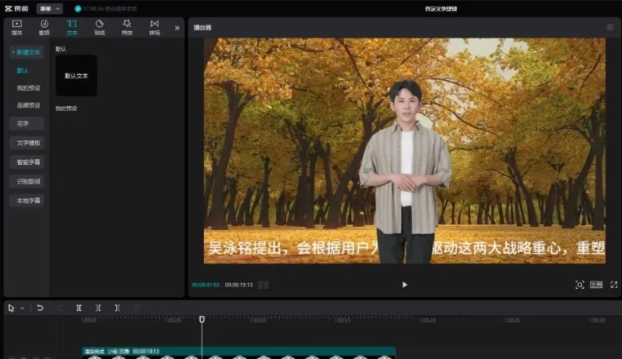Click the 00:10 mark on timeline ruler
The height and width of the screenshot is (359, 622).
(259, 320)
